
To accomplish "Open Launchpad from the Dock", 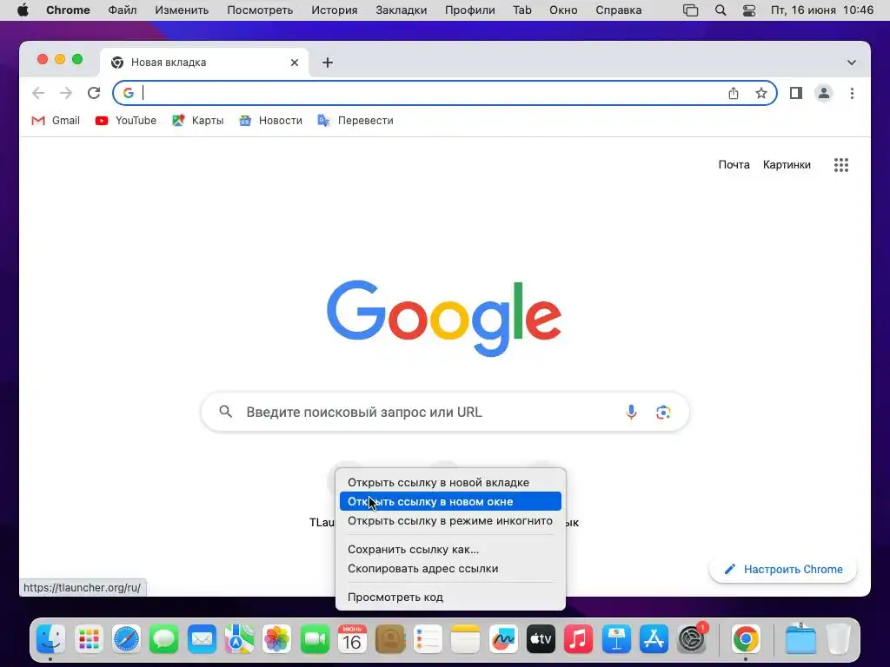I will [x=89, y=639].
